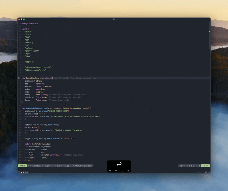Click the httpServer field in struct

pyautogui.click(x=30, y=97)
